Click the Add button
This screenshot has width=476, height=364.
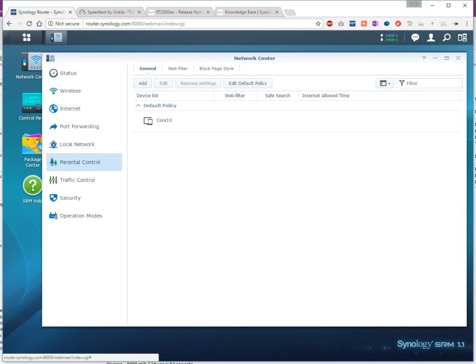tap(143, 83)
